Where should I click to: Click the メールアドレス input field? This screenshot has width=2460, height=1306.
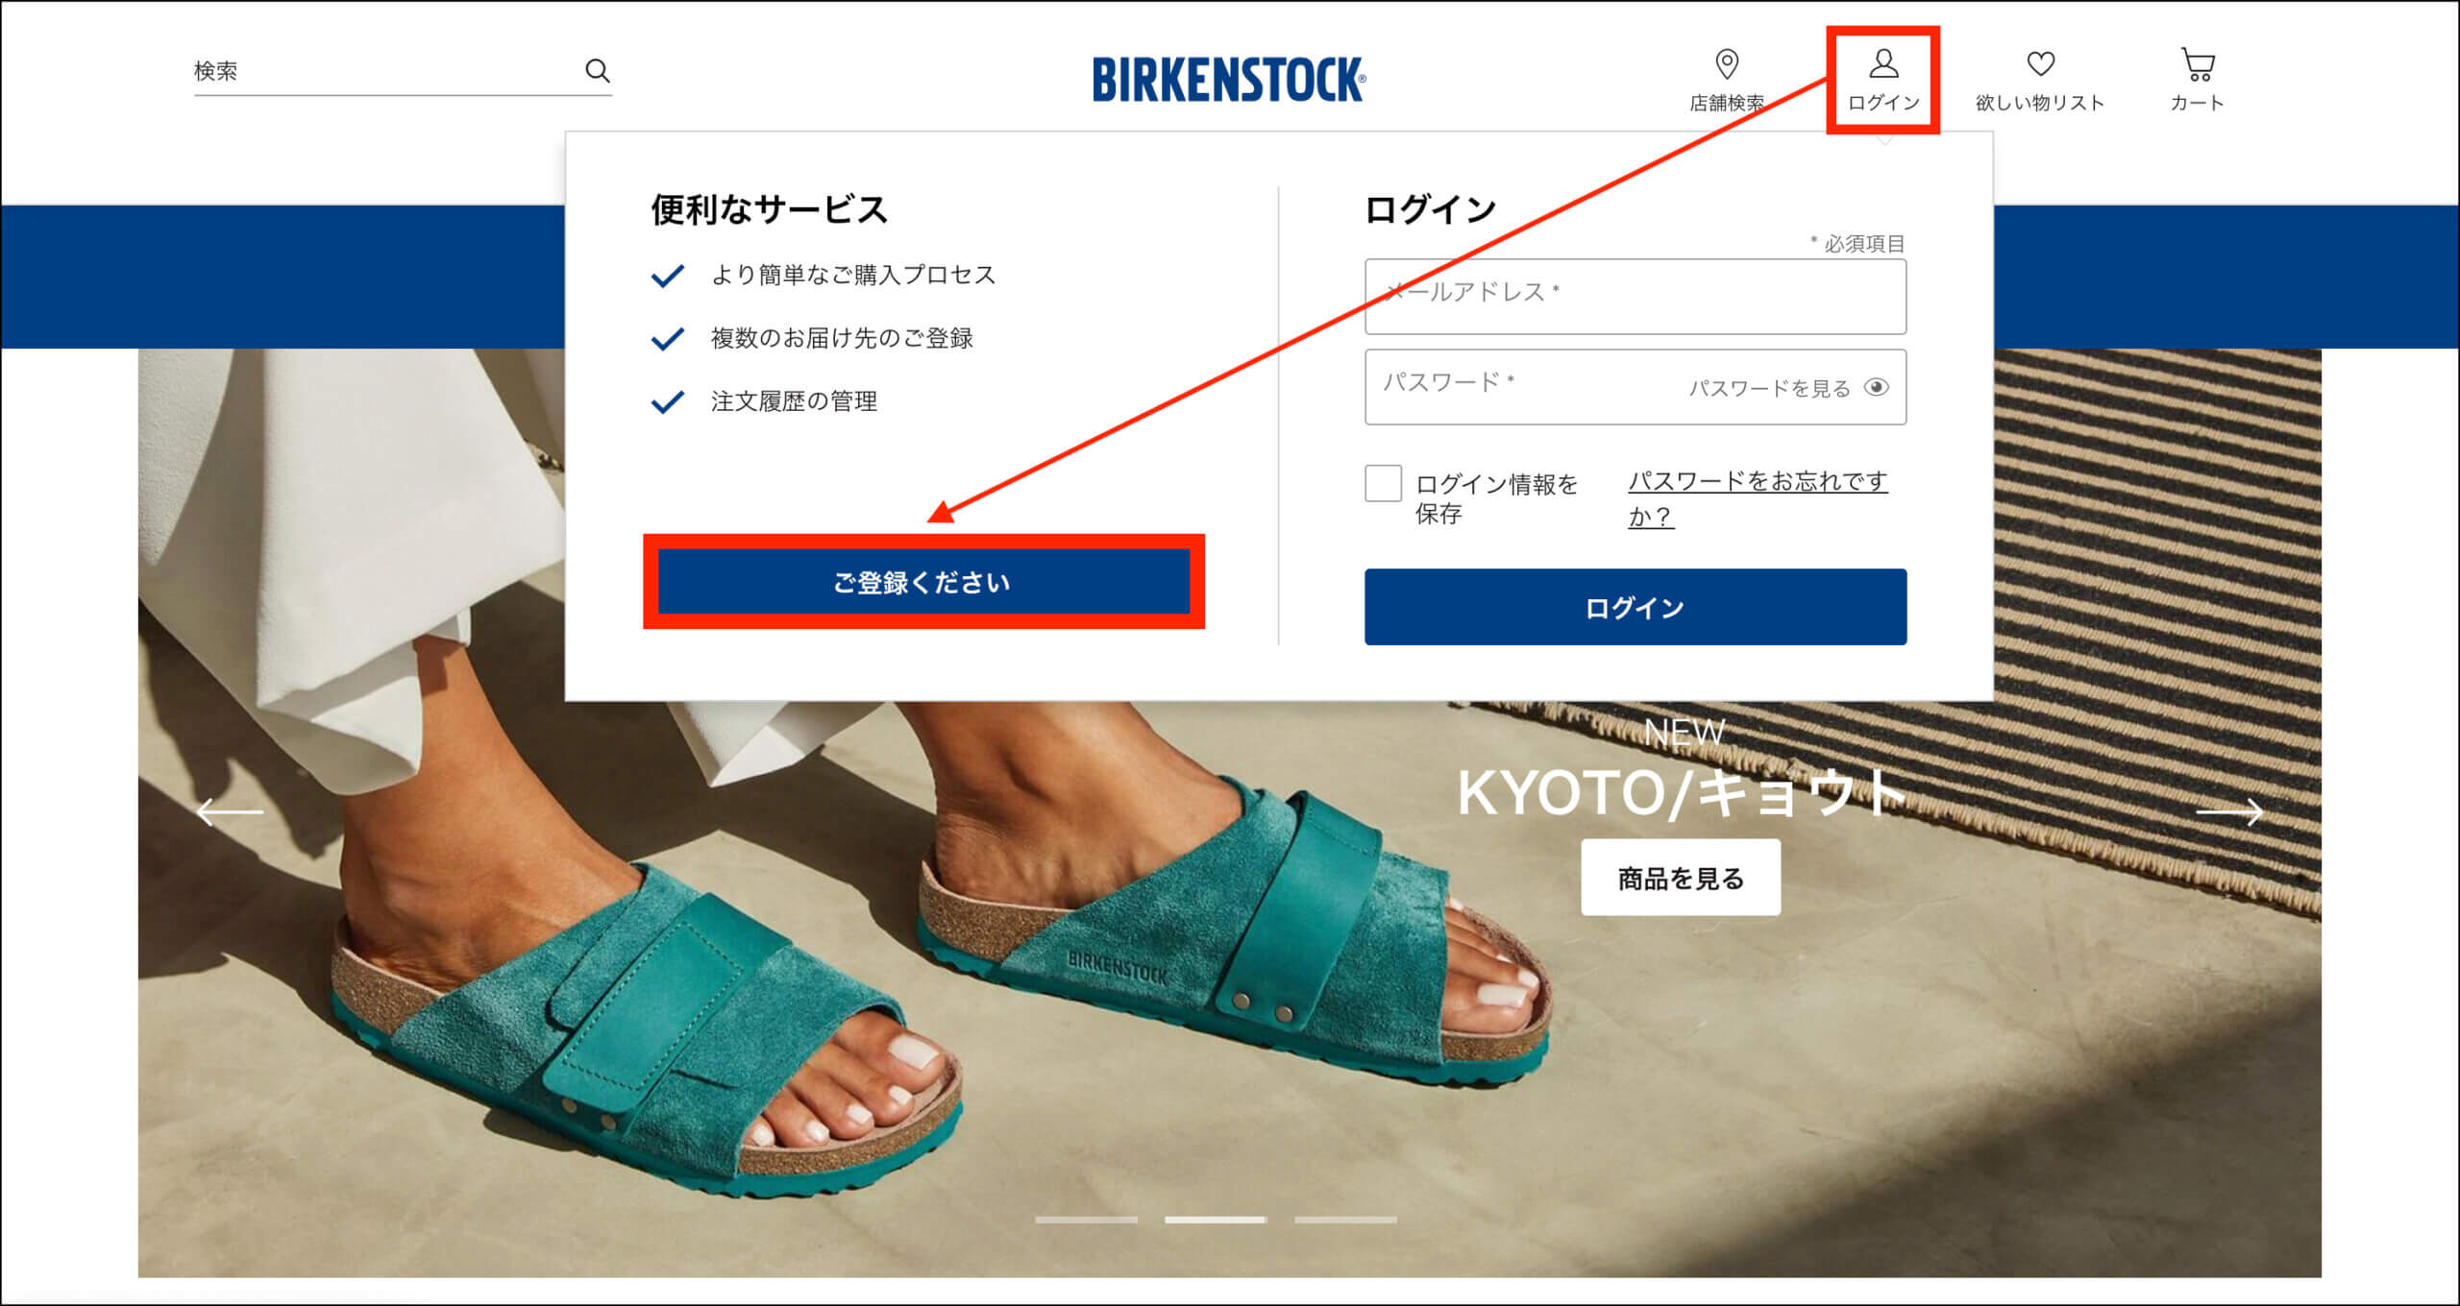(x=1636, y=296)
